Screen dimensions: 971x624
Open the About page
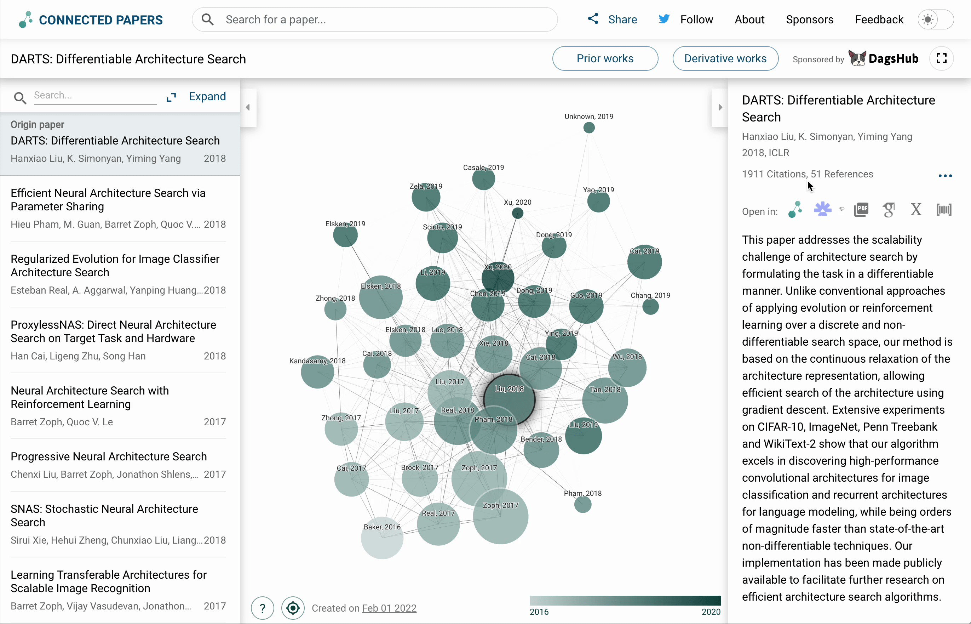[749, 19]
